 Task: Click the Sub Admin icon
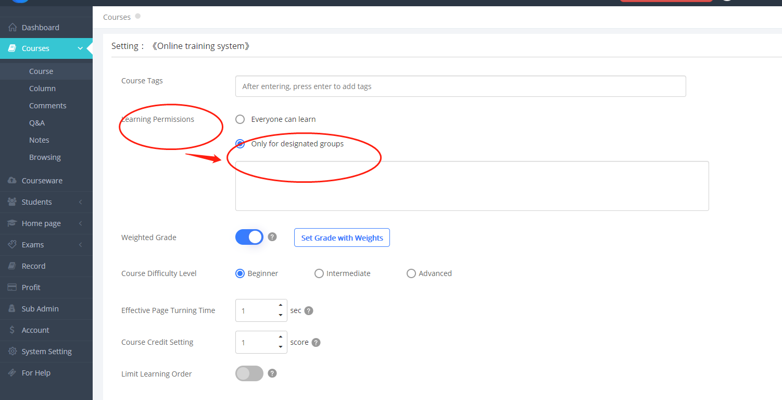pos(12,309)
